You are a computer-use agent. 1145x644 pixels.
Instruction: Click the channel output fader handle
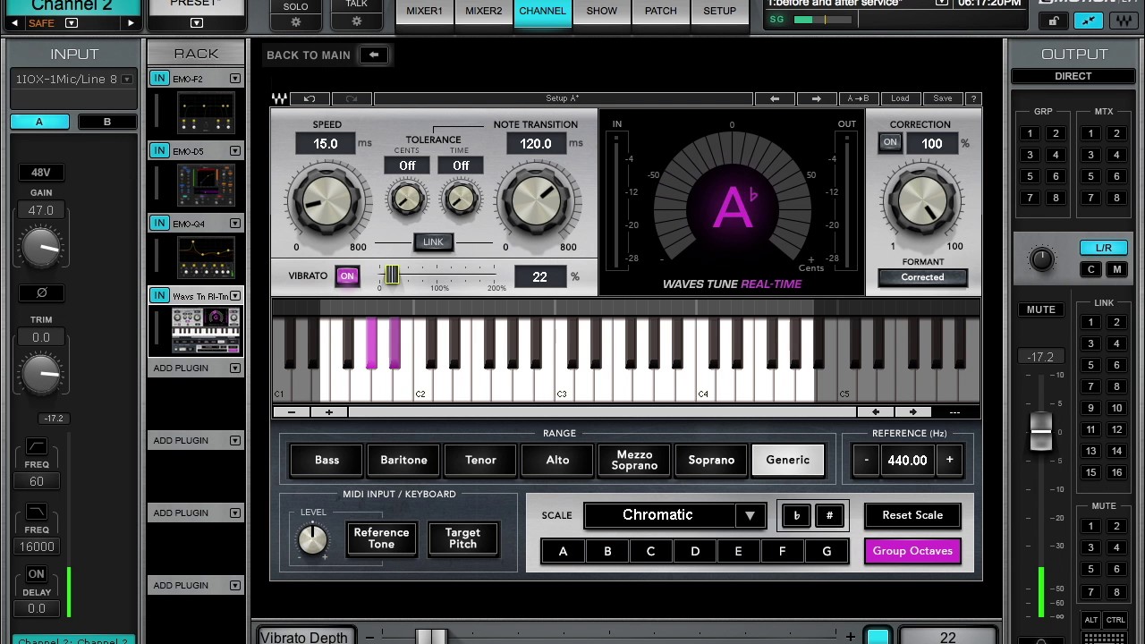click(1040, 432)
